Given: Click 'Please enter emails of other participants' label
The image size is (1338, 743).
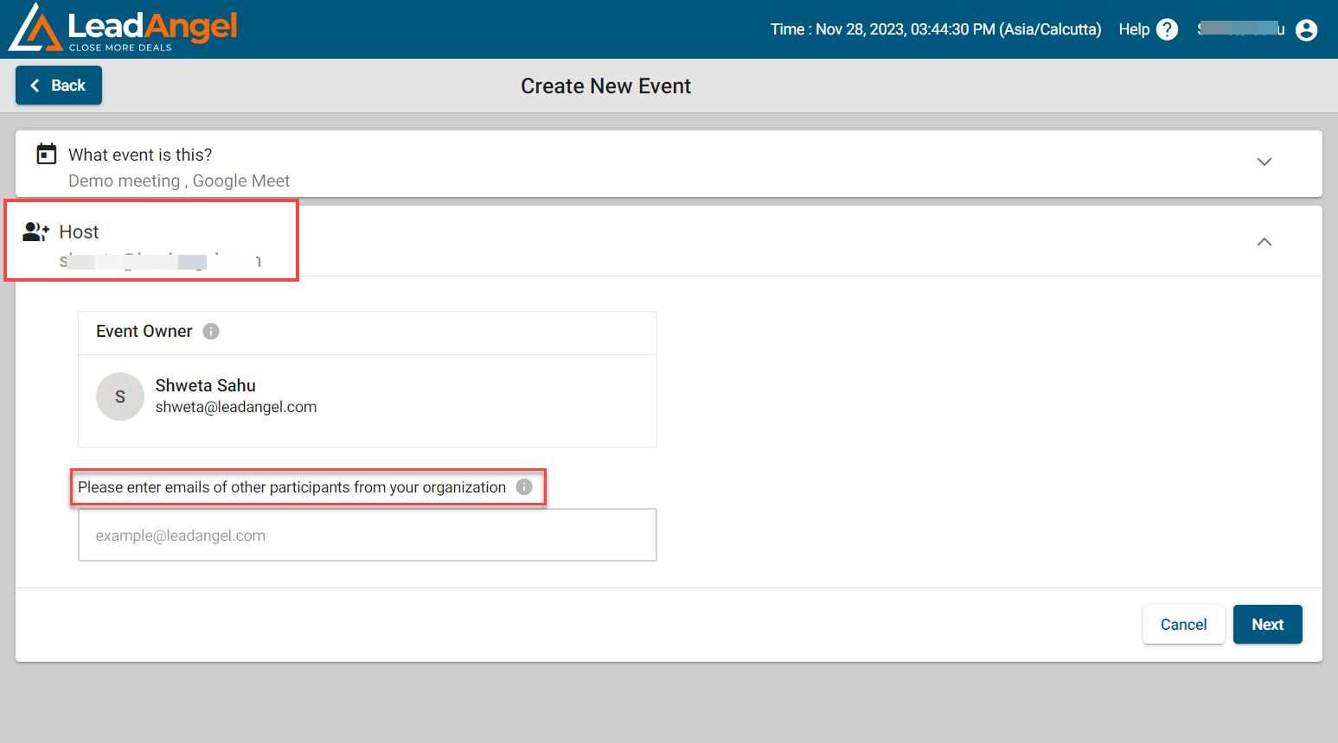Looking at the screenshot, I should [x=292, y=487].
